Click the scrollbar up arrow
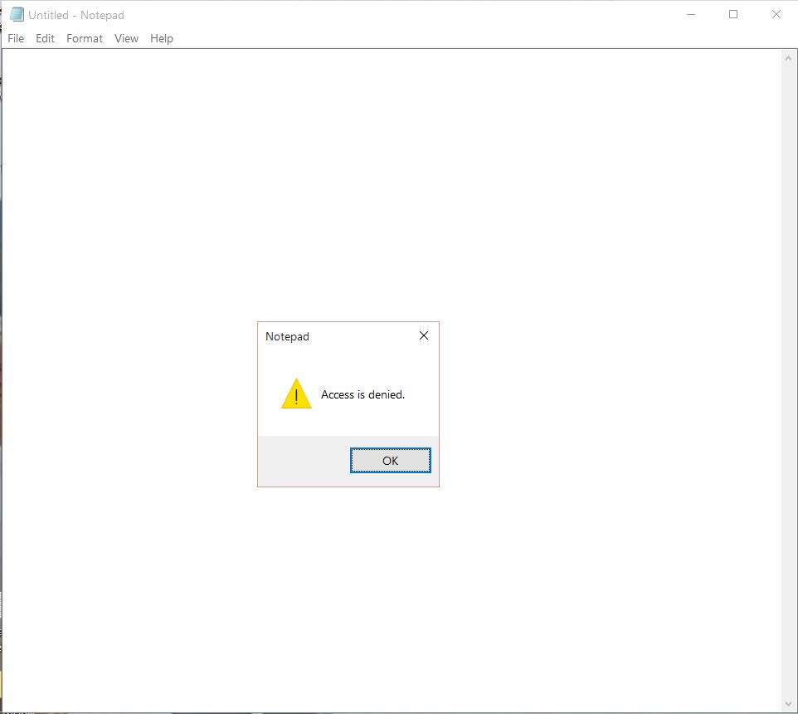Screen dimensions: 798x714 788,59
